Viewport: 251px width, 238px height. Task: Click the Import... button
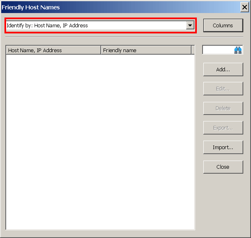(x=223, y=148)
